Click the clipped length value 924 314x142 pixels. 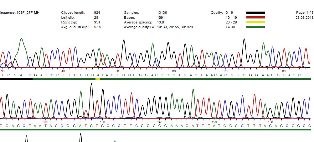(97, 13)
